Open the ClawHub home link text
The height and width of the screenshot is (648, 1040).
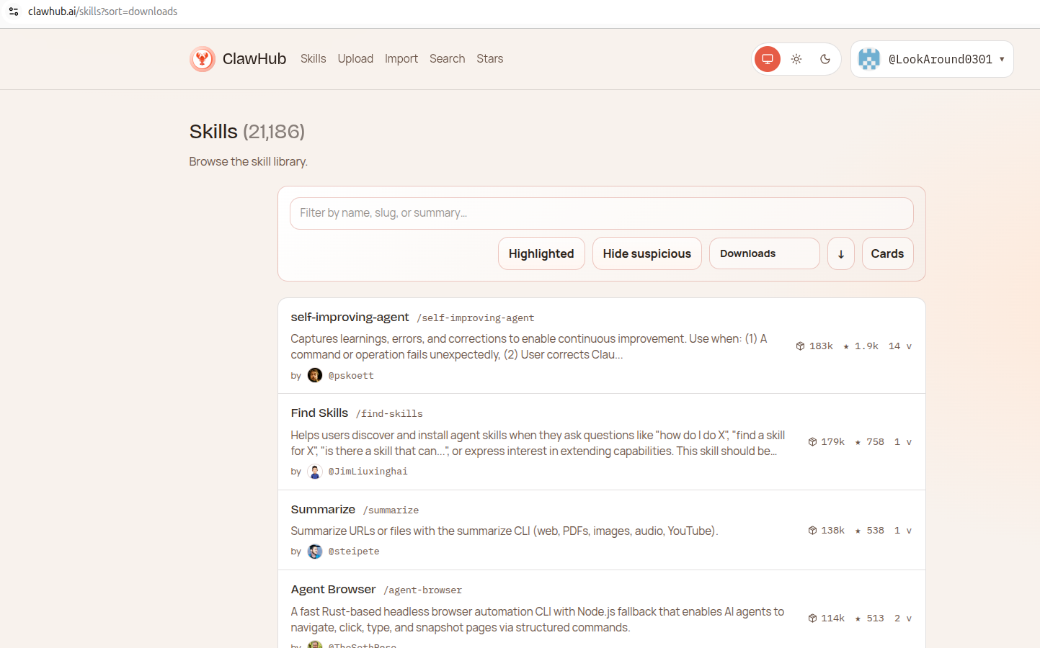pyautogui.click(x=254, y=59)
